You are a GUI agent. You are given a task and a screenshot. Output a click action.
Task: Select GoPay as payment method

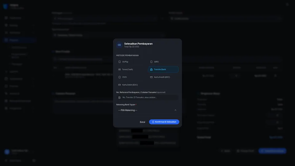point(132,62)
